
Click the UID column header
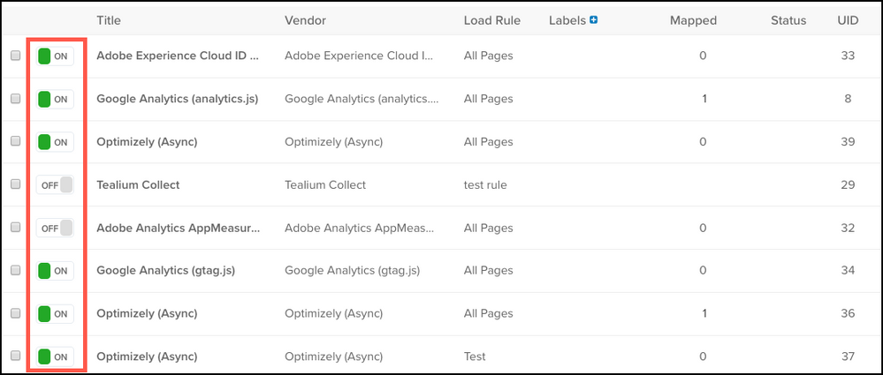click(848, 20)
